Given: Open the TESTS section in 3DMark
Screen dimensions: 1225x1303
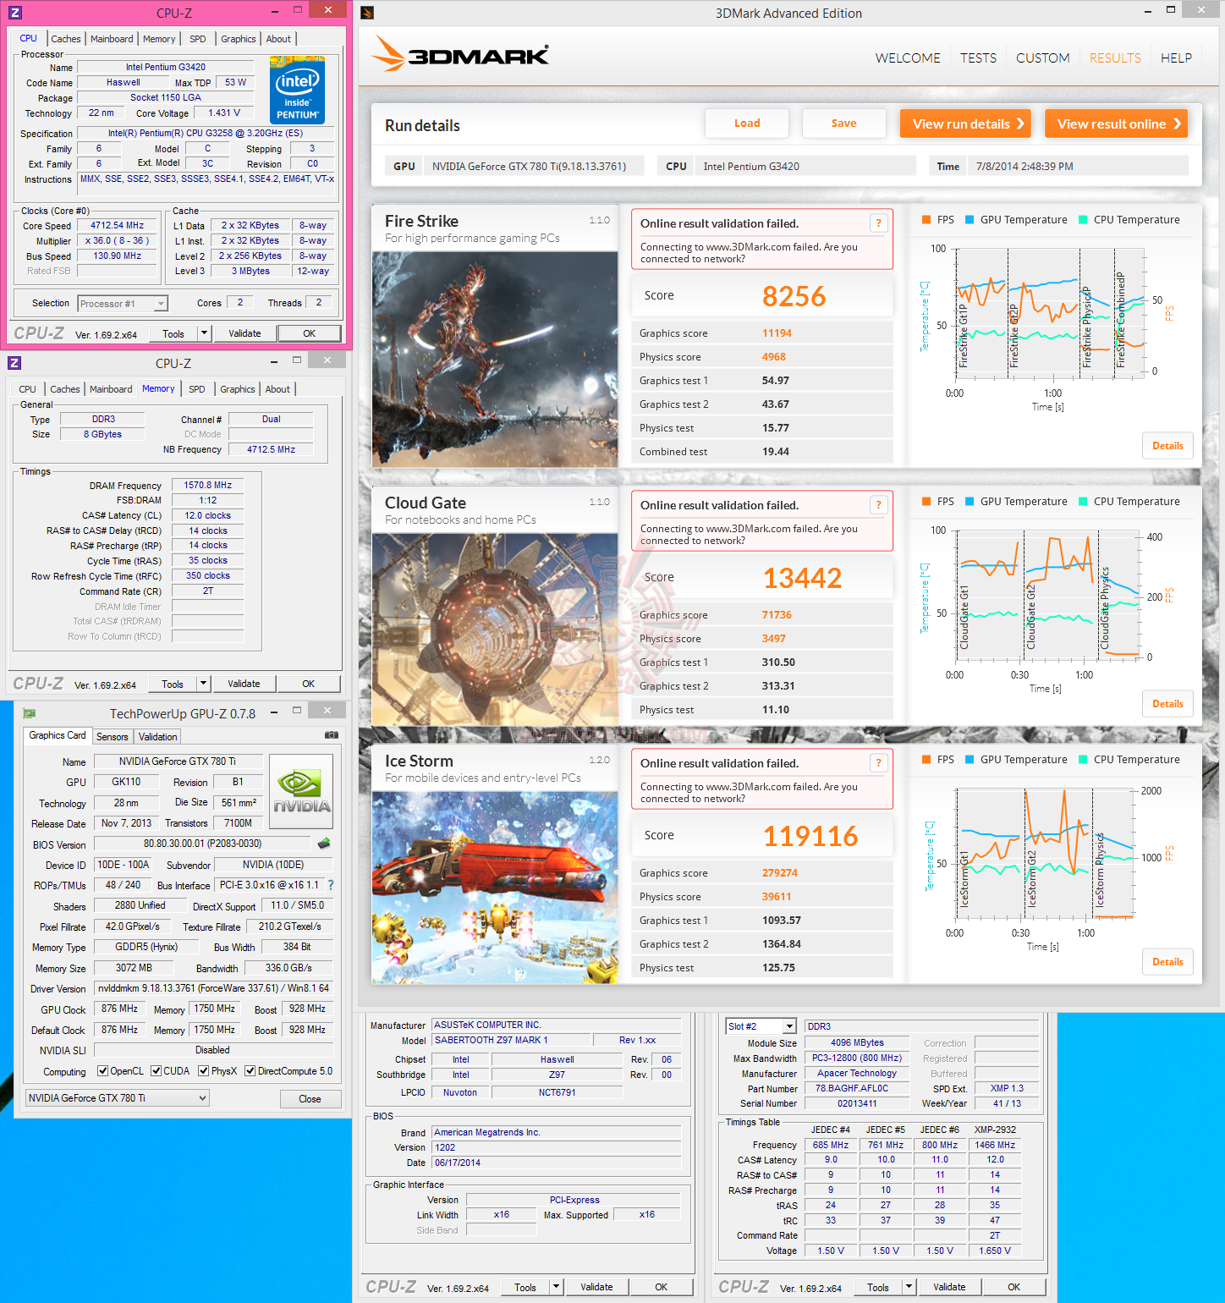Looking at the screenshot, I should (978, 58).
